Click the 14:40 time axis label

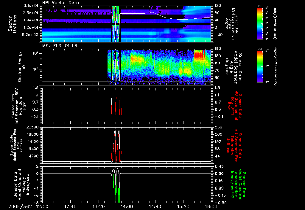[x=155, y=207]
